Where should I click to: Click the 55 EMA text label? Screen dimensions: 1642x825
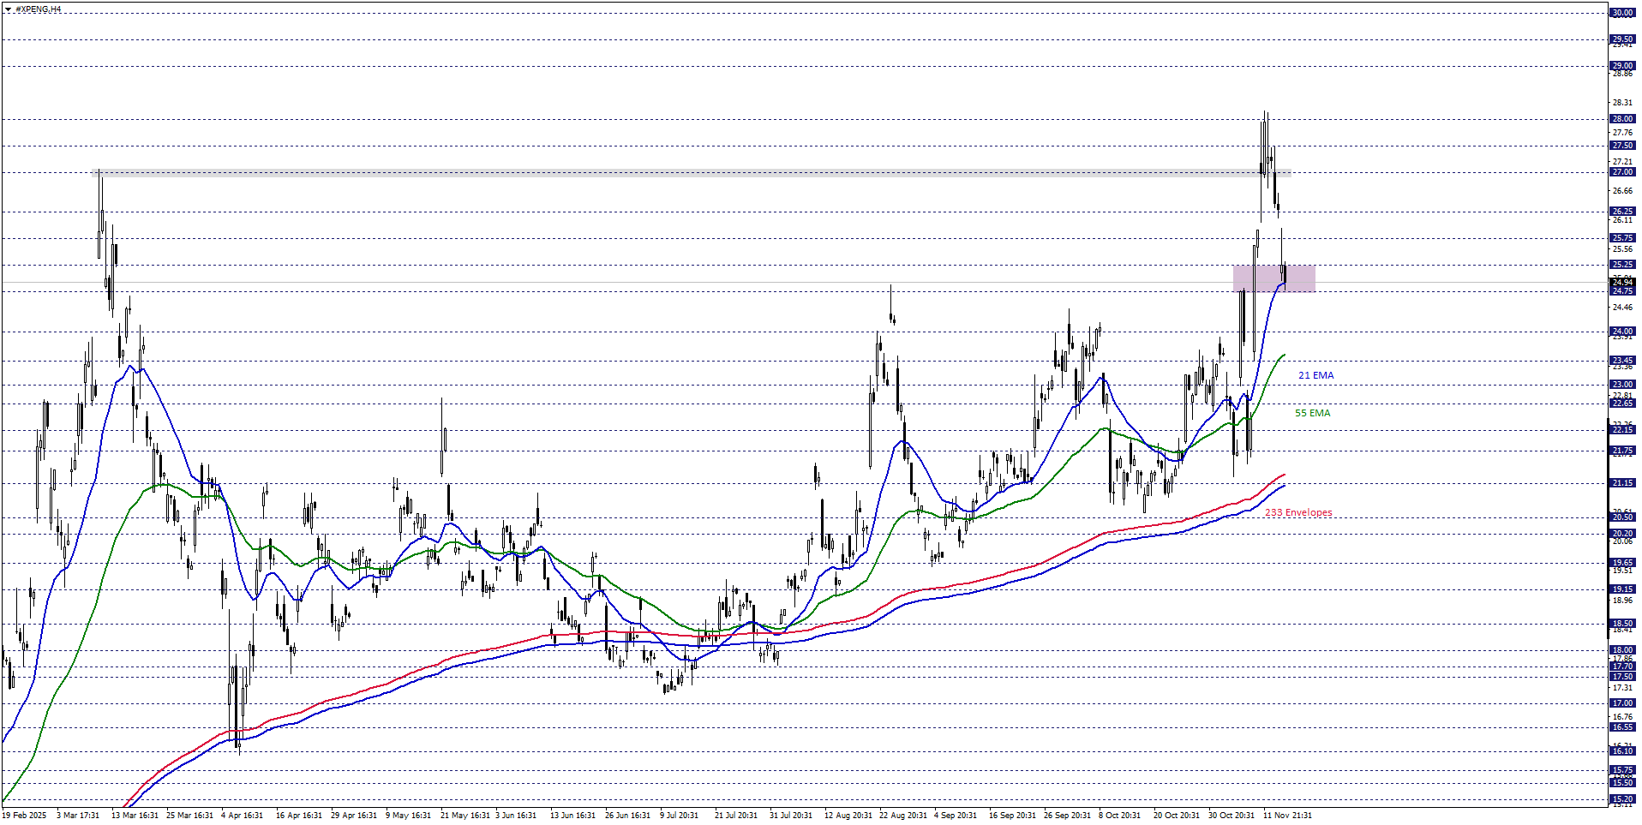(x=1312, y=413)
